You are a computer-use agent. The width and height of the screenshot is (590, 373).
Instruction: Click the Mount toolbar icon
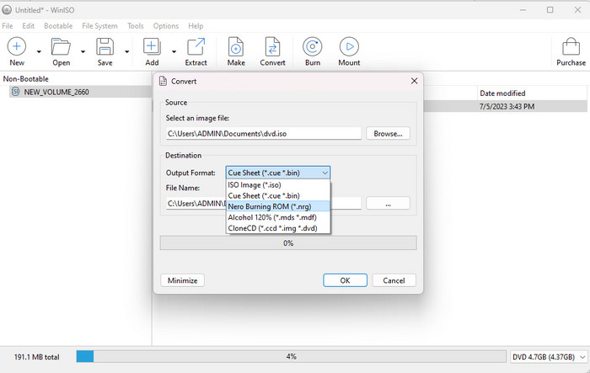click(349, 46)
